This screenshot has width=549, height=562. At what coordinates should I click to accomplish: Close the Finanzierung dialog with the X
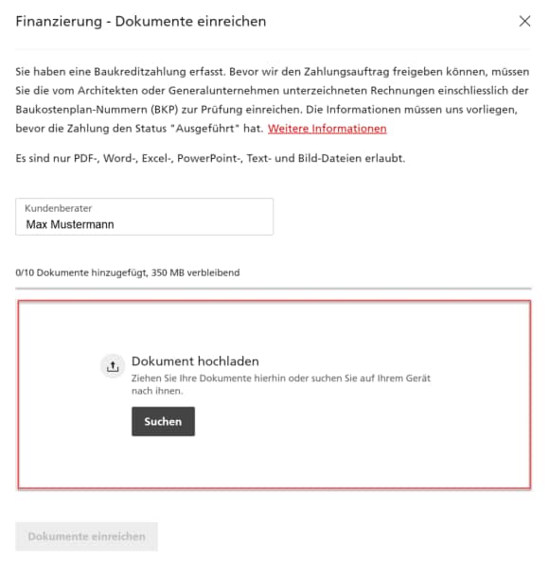(524, 21)
